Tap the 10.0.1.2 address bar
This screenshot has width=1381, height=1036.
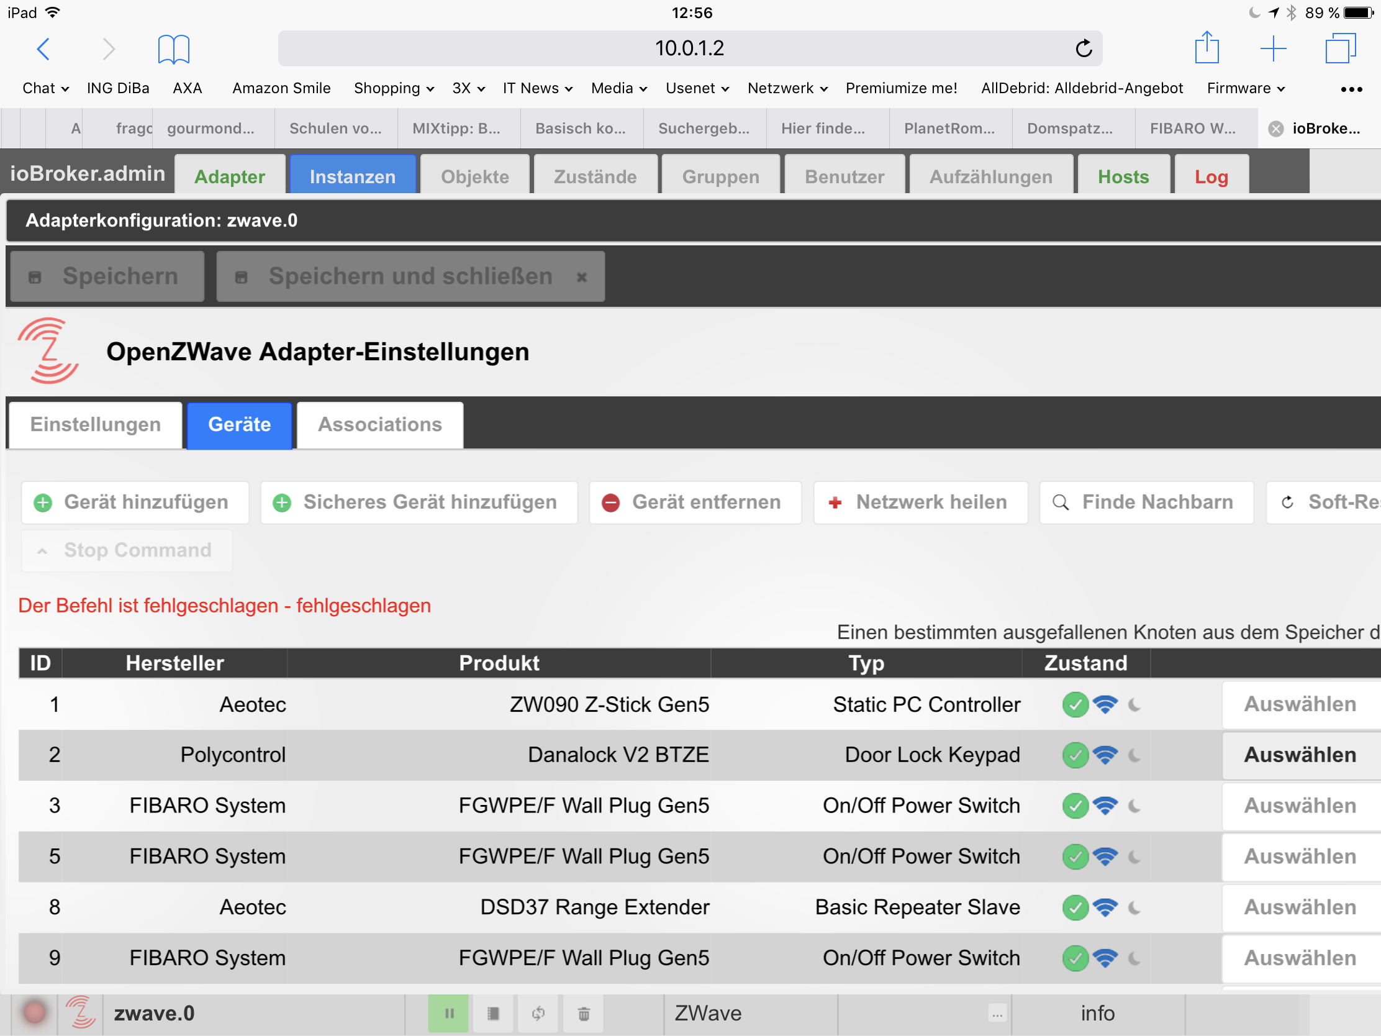pyautogui.click(x=689, y=48)
